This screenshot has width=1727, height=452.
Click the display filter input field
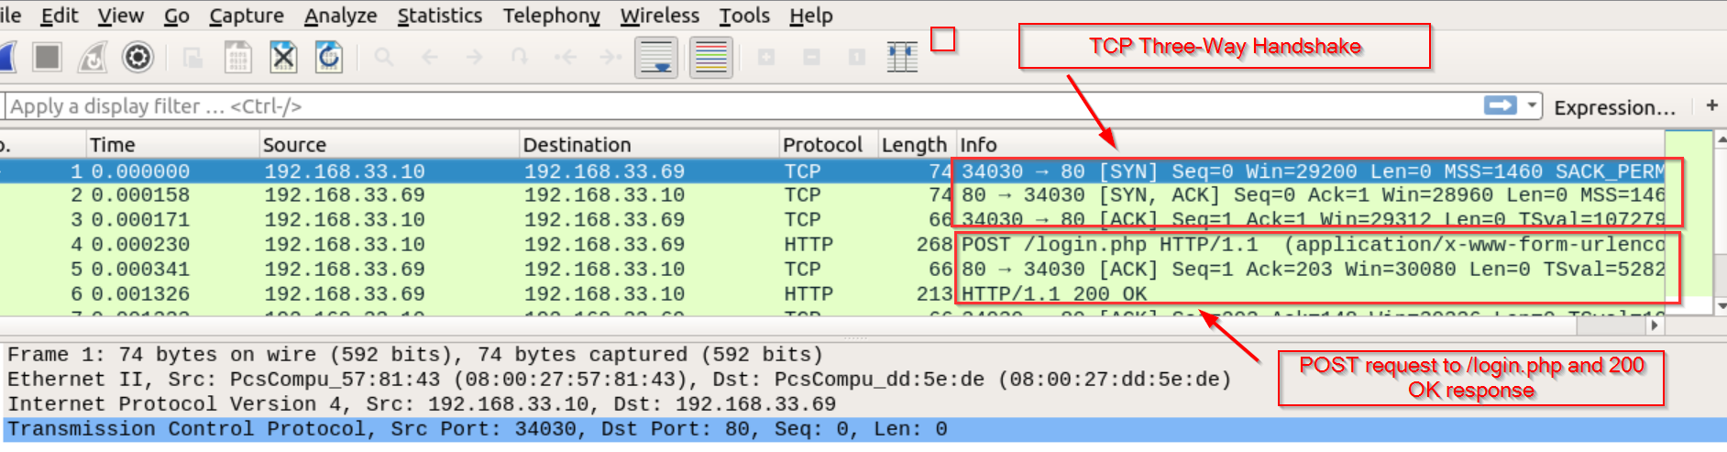733,106
